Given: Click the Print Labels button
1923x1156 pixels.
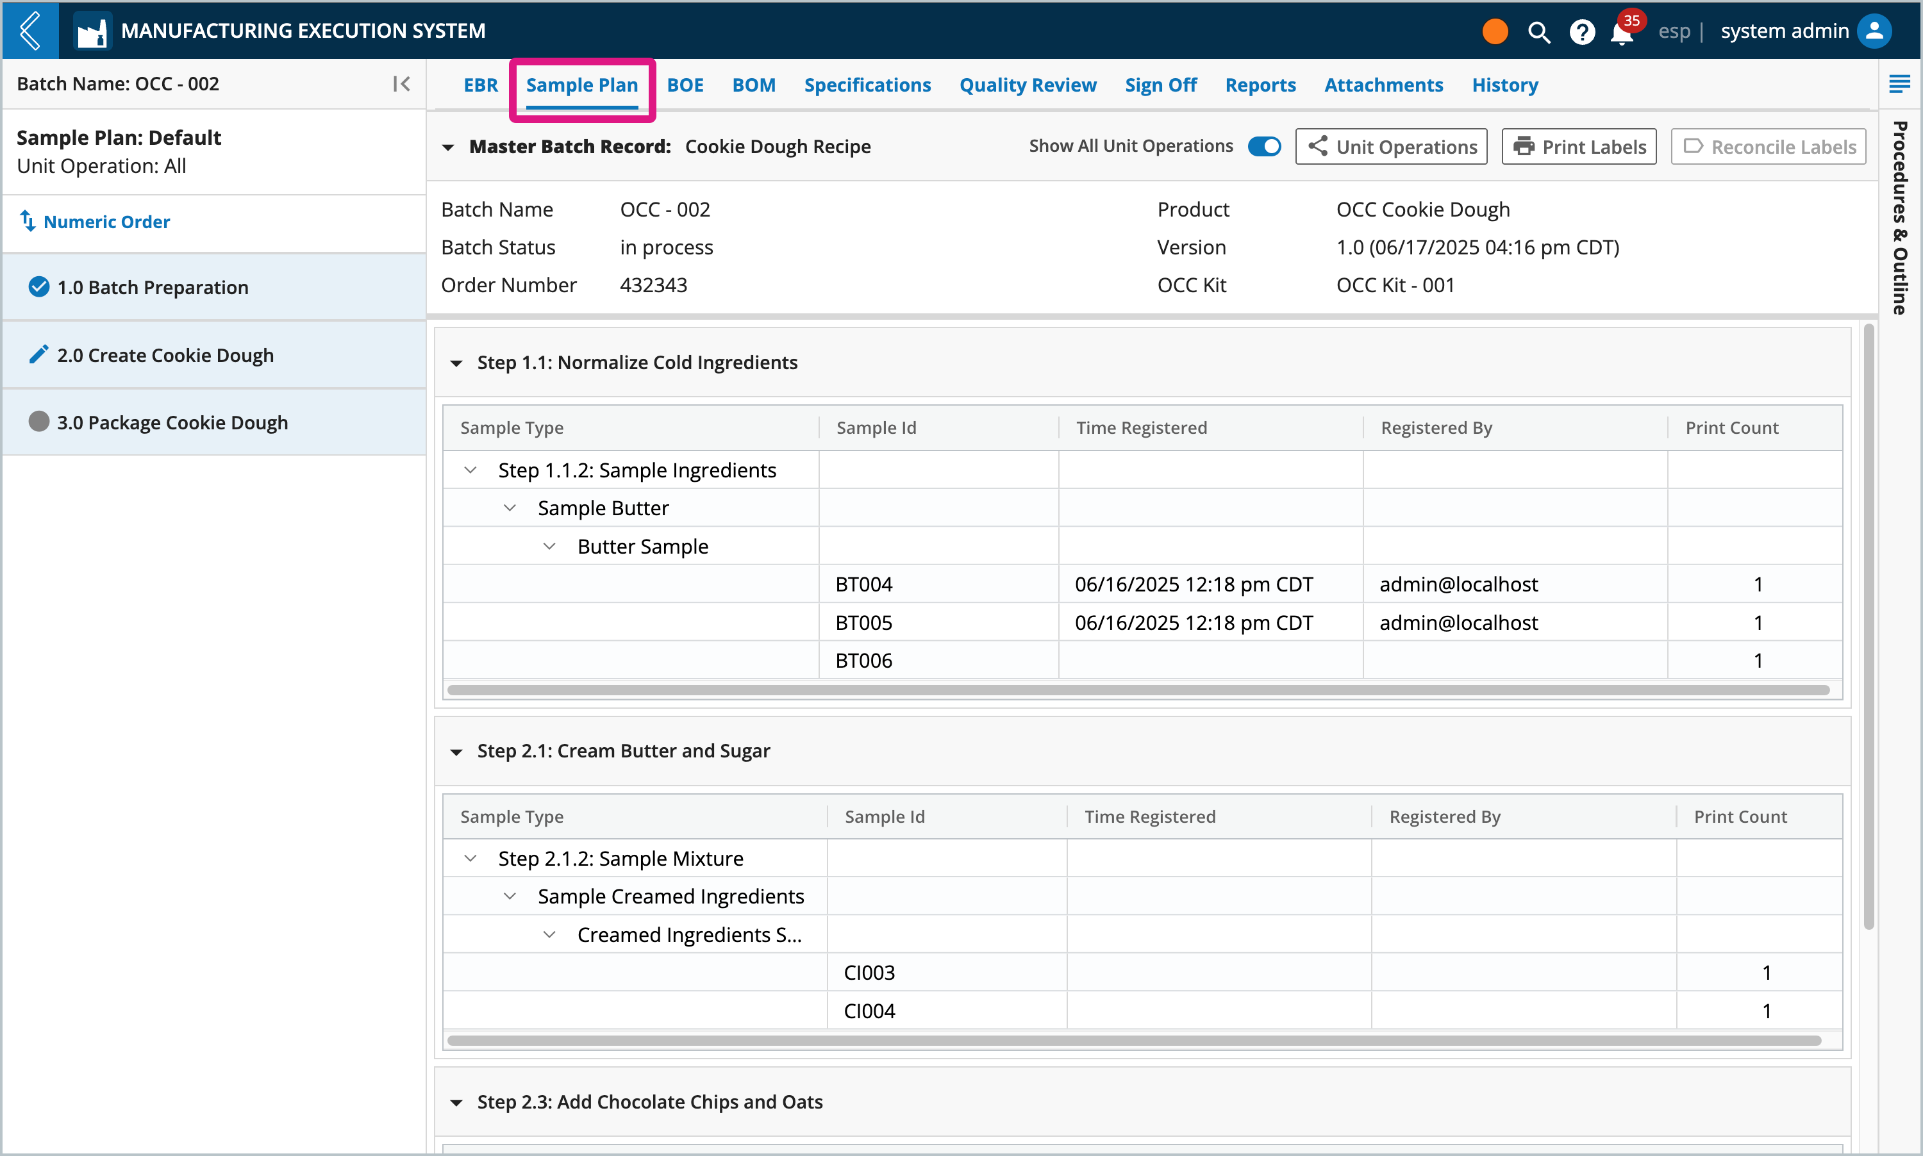Looking at the screenshot, I should [1579, 147].
